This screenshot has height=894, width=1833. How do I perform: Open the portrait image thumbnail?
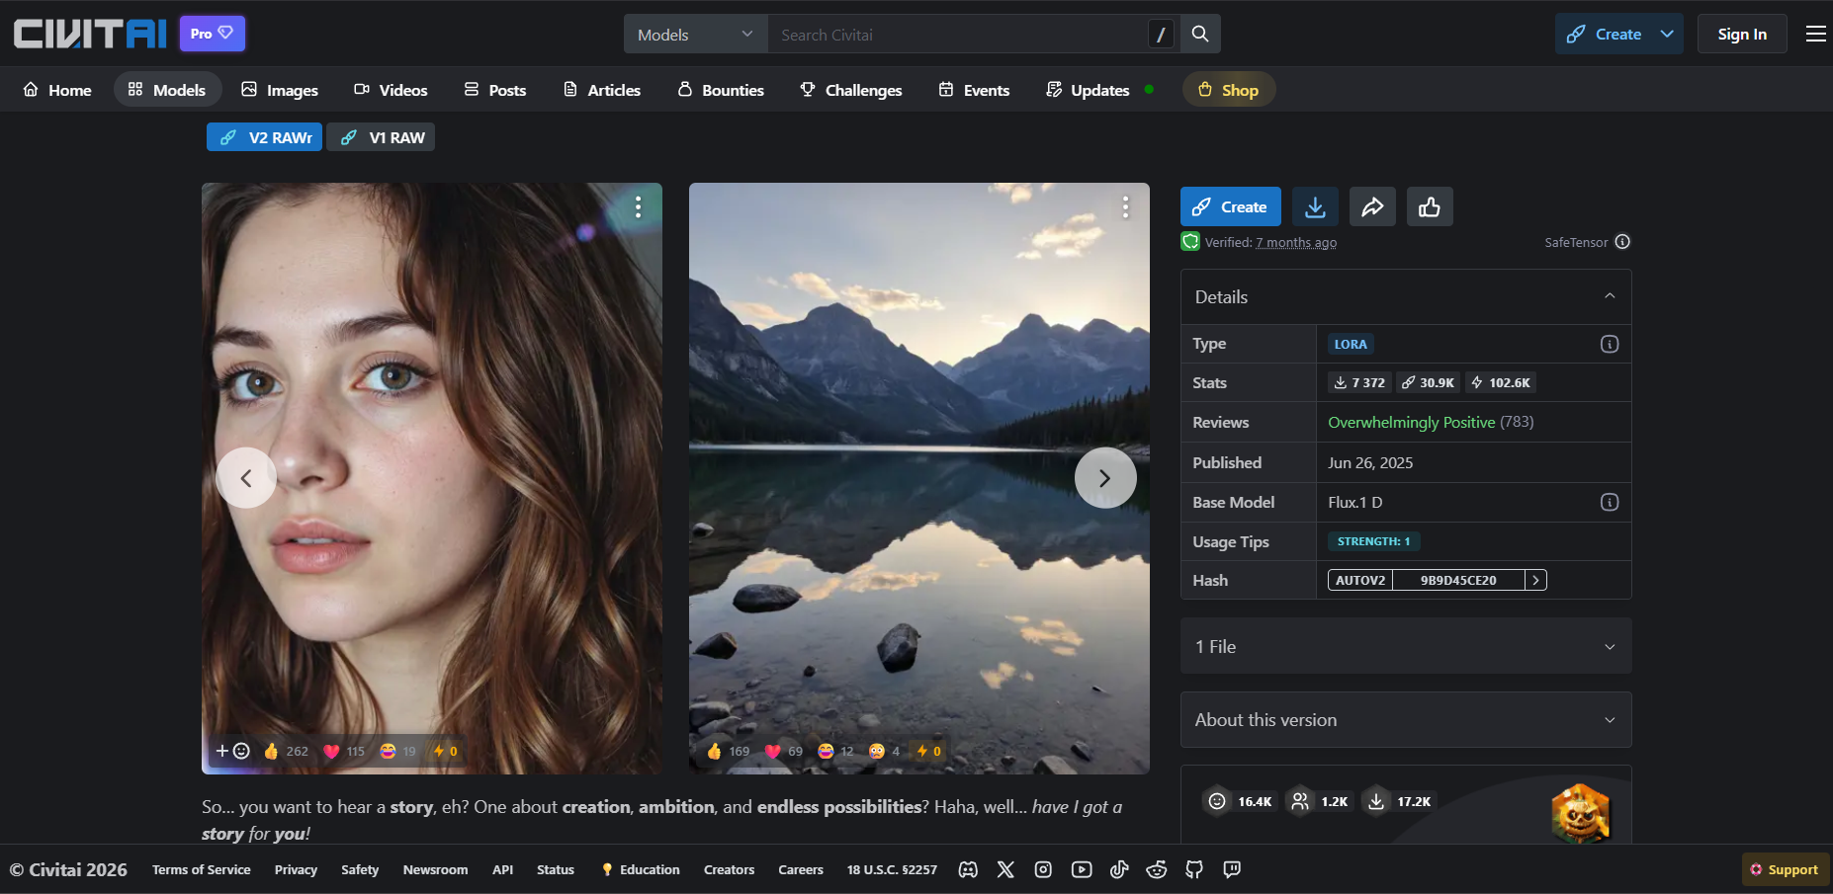(x=432, y=478)
